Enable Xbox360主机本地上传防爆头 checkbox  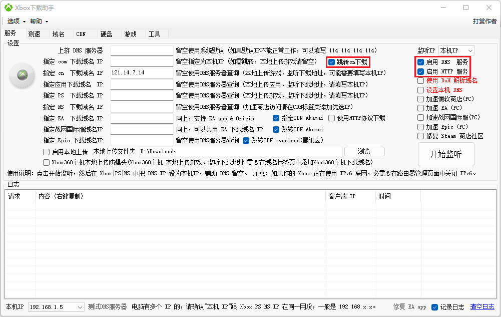click(x=47, y=162)
